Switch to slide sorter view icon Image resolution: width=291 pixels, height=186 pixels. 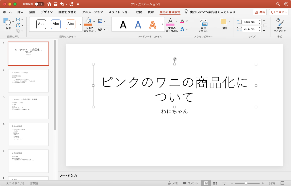(215, 183)
